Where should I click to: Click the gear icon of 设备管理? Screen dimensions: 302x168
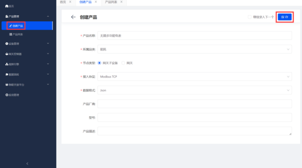pos(7,44)
